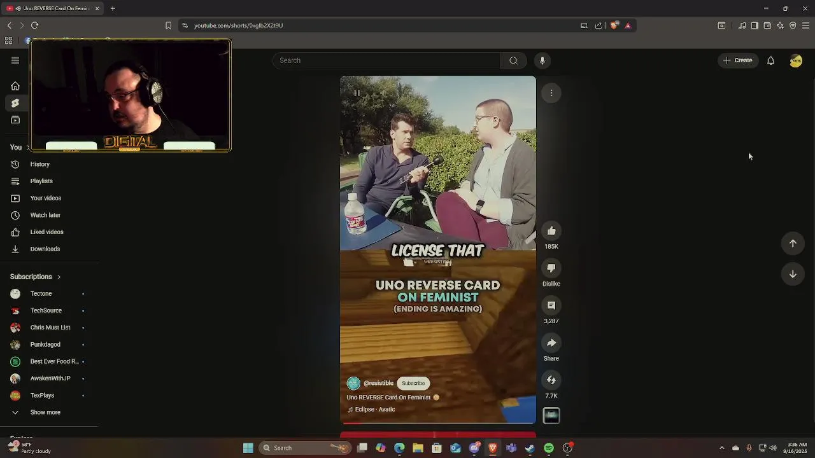Go to YouTube Home in the sidebar
Viewport: 815px width, 458px height.
click(x=15, y=86)
